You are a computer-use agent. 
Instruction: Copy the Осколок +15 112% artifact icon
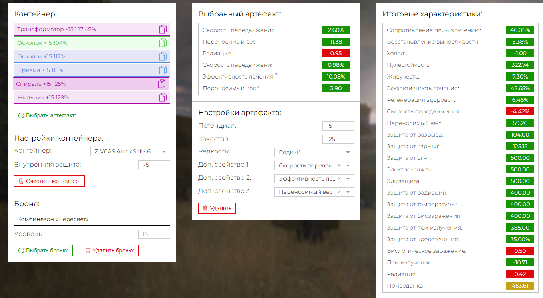tap(163, 56)
